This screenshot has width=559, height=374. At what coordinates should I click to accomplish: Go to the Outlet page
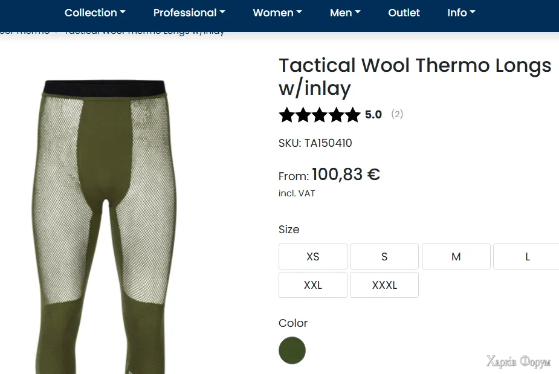pyautogui.click(x=404, y=13)
